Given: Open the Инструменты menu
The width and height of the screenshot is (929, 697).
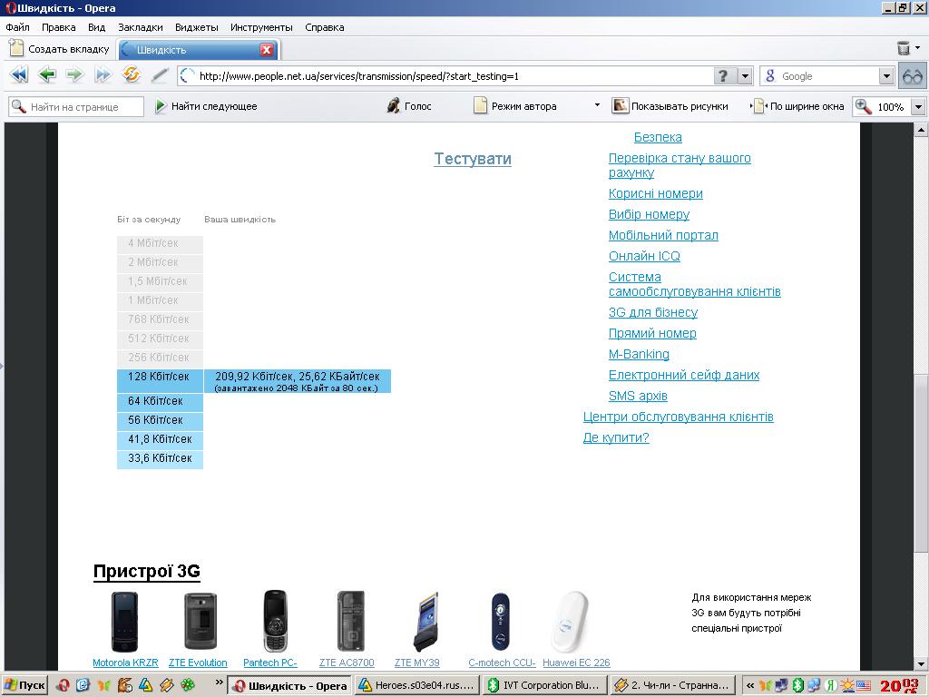Looking at the screenshot, I should point(261,27).
